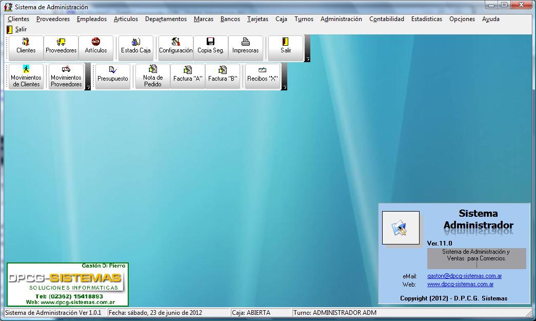The width and height of the screenshot is (536, 321).
Task: Click the gaston@dpcg-sistemas.com.ar email link
Action: coord(464,276)
